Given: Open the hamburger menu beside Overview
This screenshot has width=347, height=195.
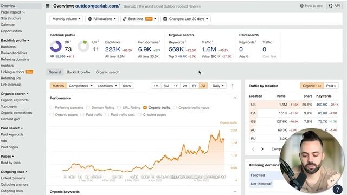Looking at the screenshot, I should (x=48, y=6).
